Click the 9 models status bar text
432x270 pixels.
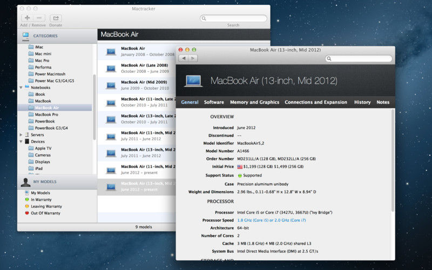[x=144, y=227]
